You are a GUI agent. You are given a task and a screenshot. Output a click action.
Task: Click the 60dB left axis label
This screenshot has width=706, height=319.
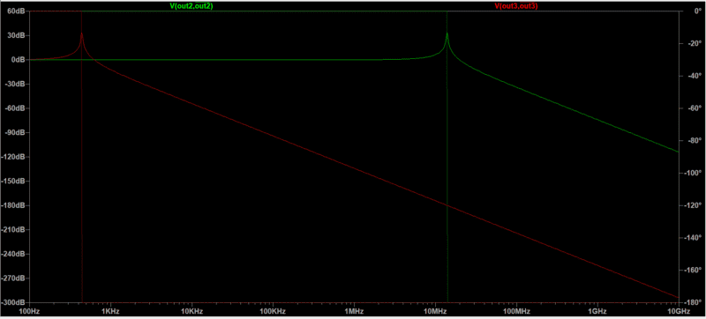[x=16, y=11]
